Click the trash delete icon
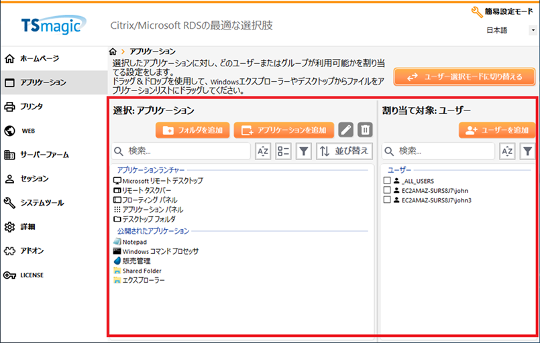The height and width of the screenshot is (343, 540). [364, 130]
